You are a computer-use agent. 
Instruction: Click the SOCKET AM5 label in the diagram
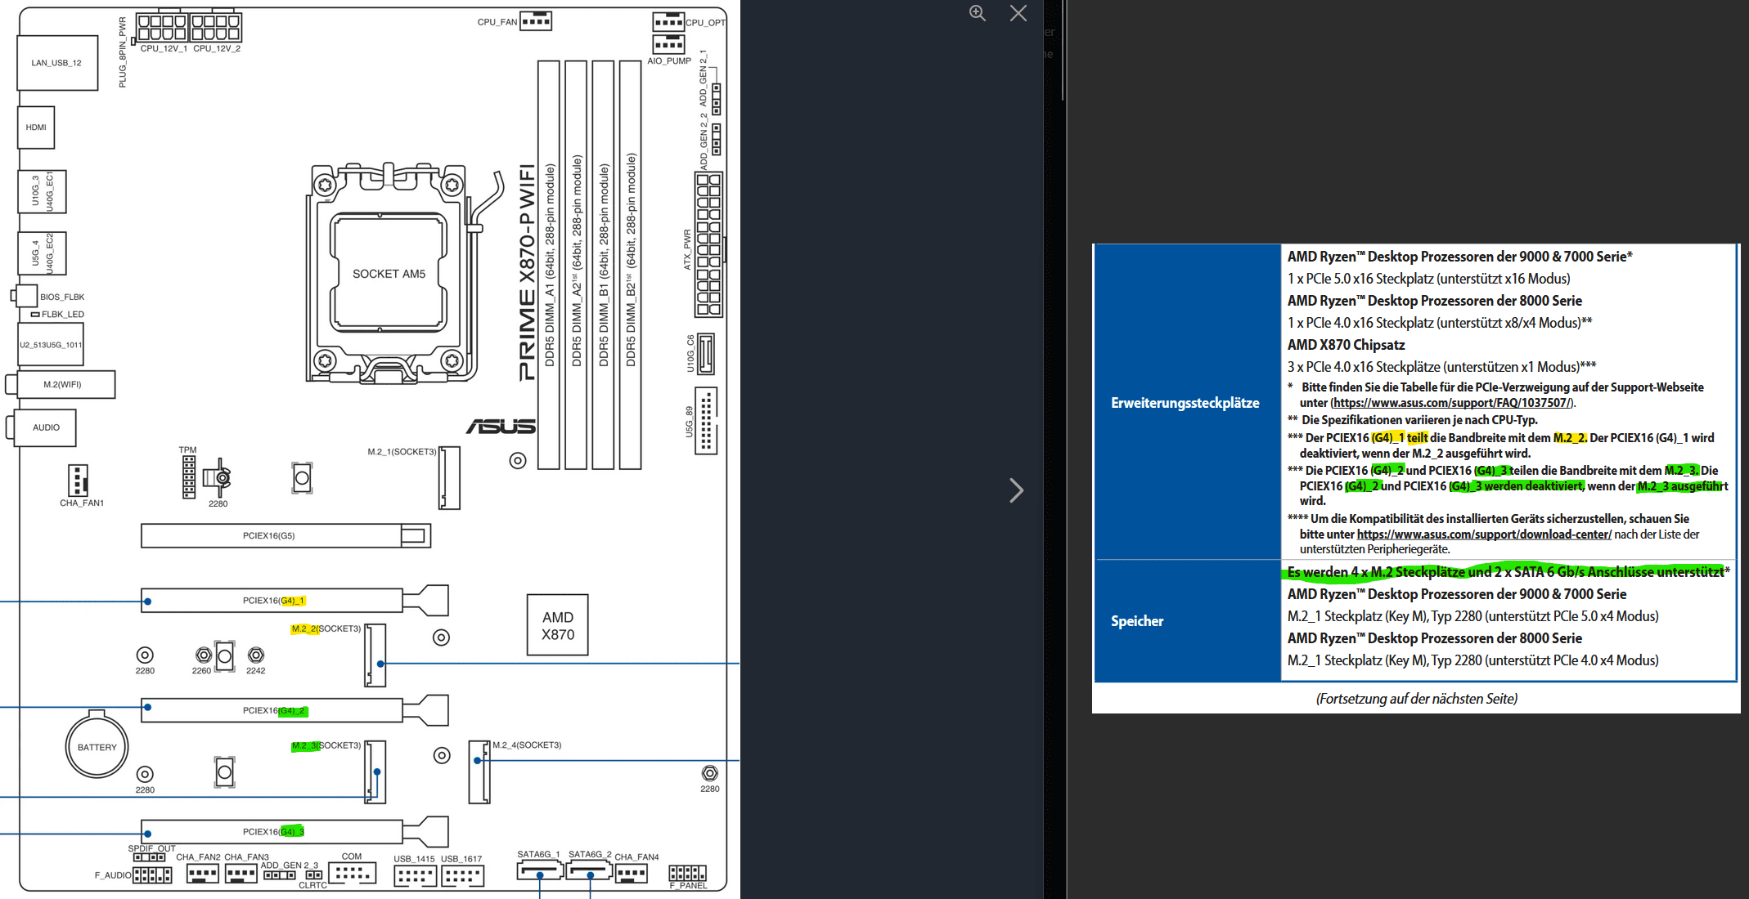[x=389, y=274]
